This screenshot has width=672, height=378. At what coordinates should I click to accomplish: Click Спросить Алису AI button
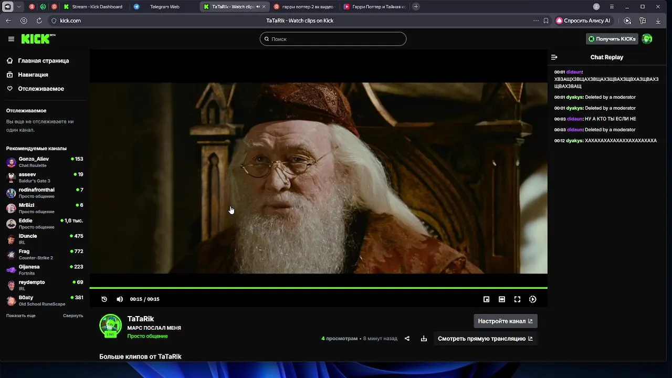(583, 20)
